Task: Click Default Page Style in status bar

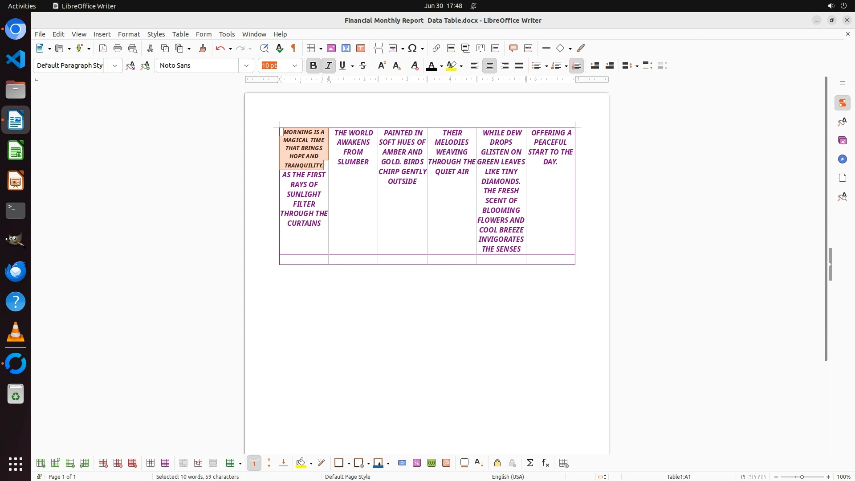Action: click(347, 477)
